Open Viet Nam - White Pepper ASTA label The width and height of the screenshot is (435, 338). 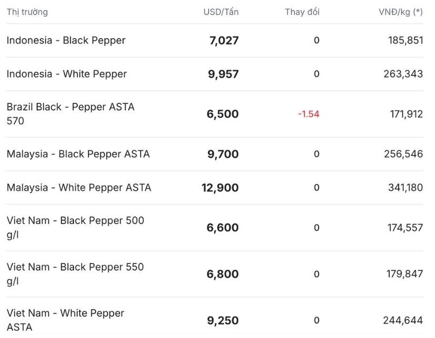[x=66, y=320]
